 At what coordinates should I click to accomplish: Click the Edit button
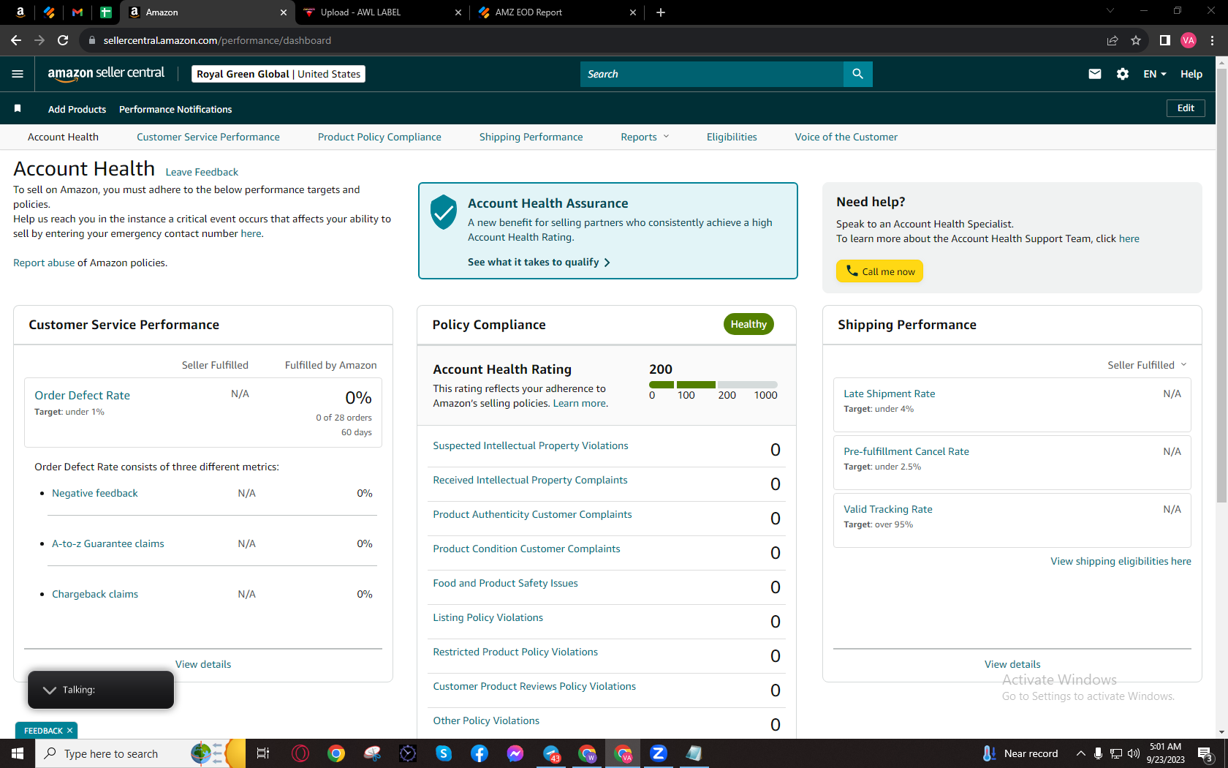pos(1186,108)
